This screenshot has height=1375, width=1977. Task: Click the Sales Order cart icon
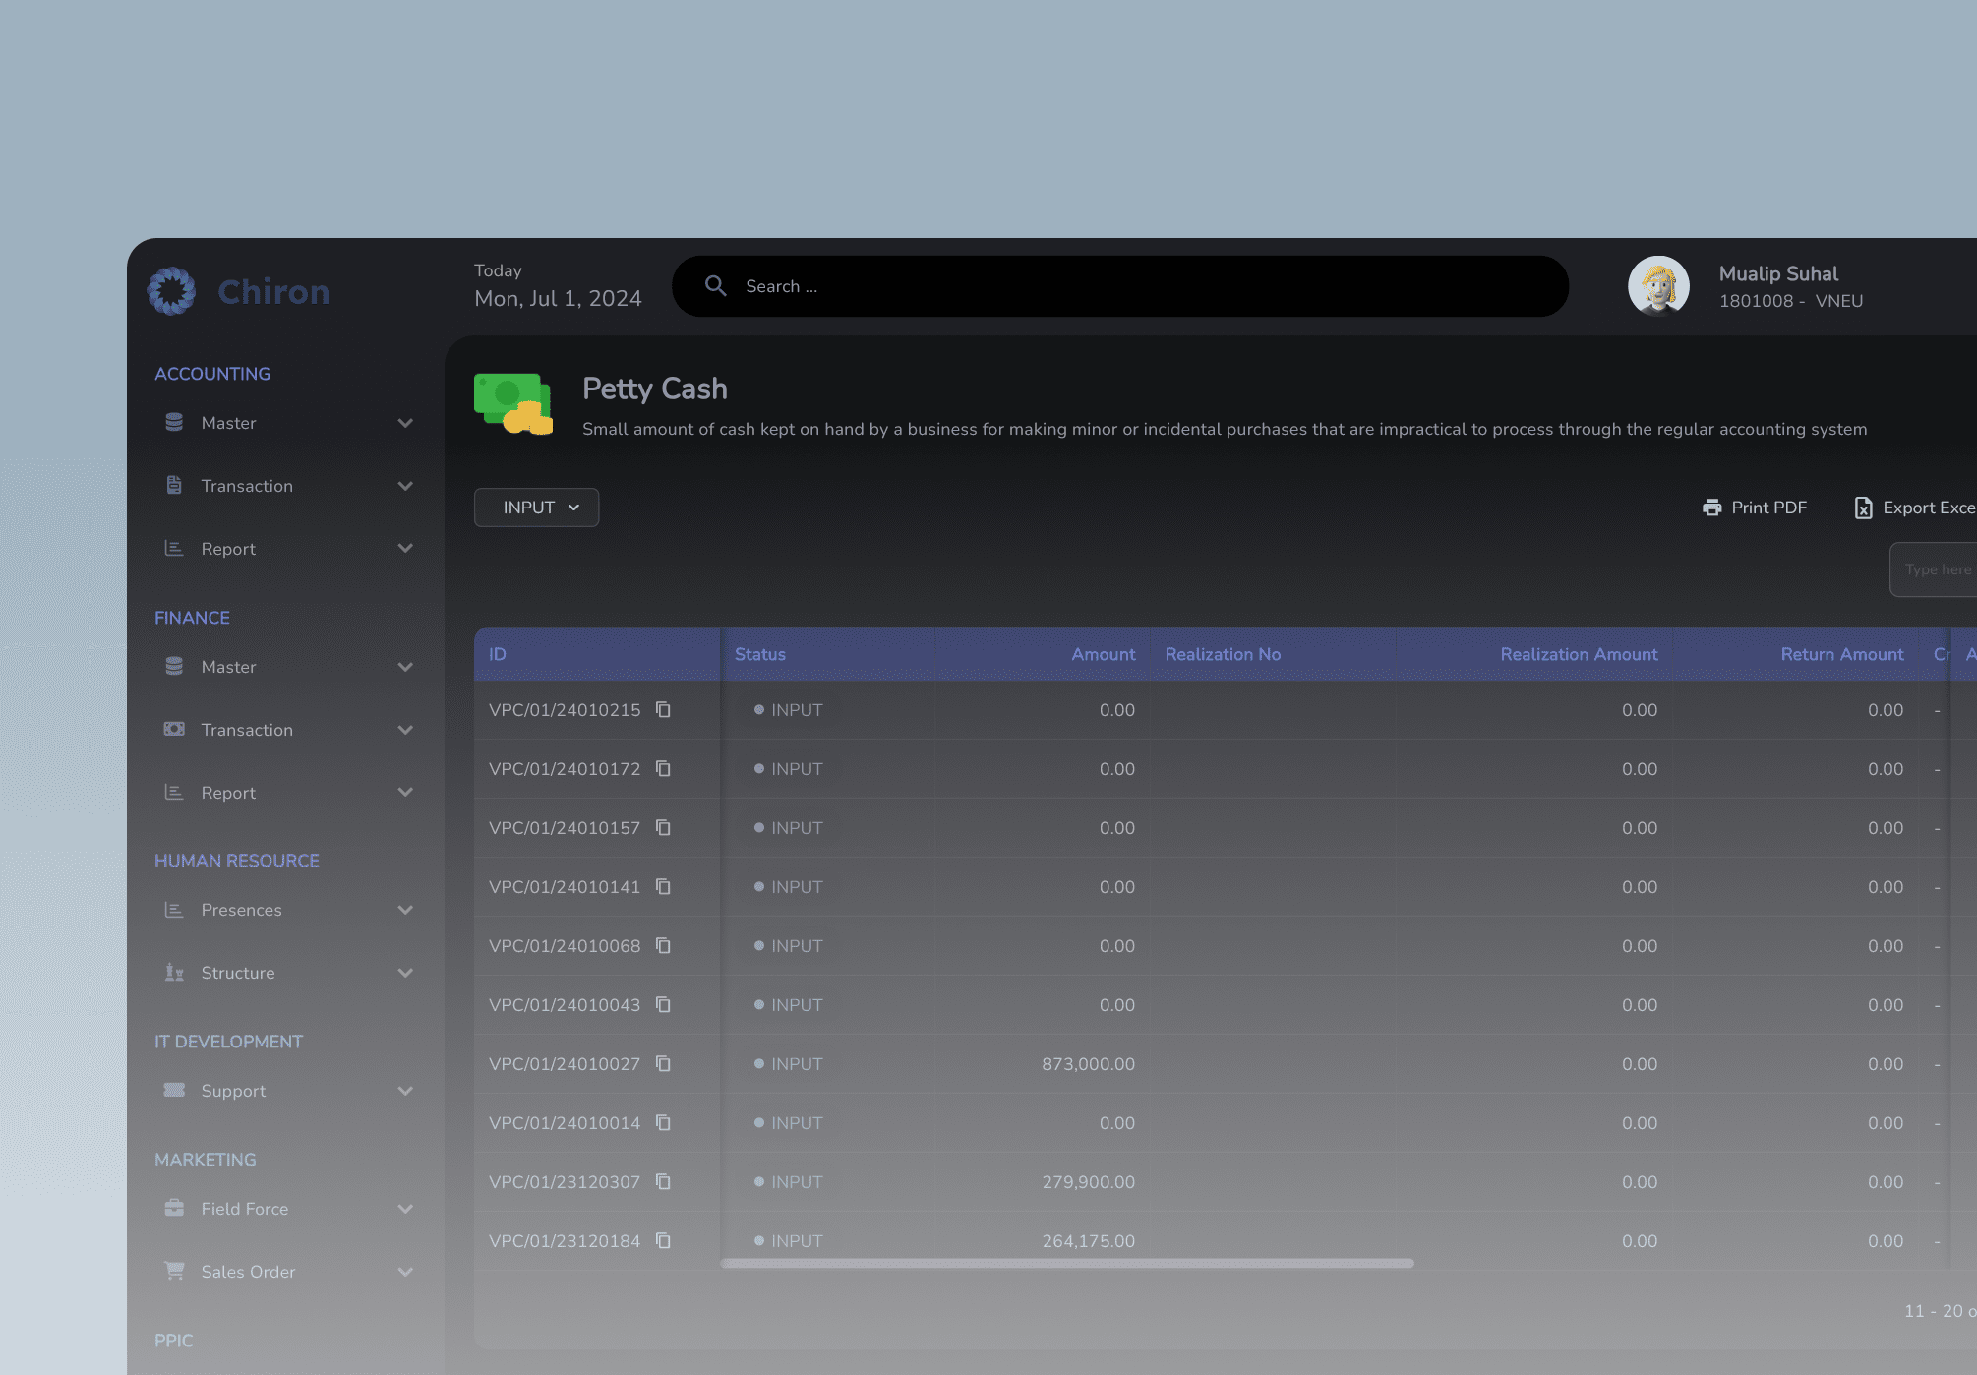pos(174,1271)
